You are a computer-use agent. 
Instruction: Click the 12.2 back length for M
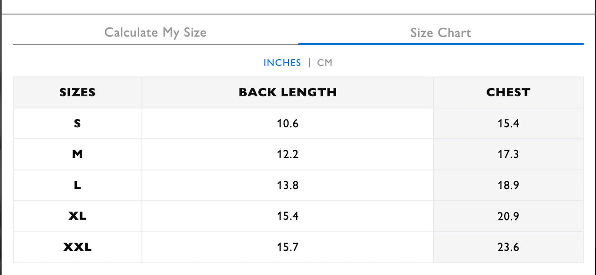coord(288,154)
